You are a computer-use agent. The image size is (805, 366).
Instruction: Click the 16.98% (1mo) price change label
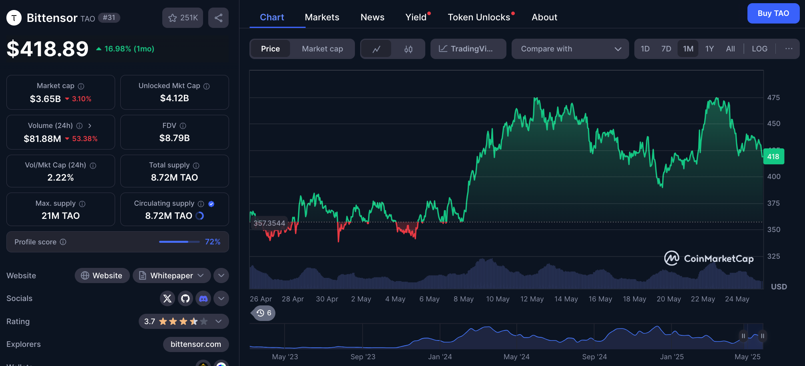pos(125,49)
